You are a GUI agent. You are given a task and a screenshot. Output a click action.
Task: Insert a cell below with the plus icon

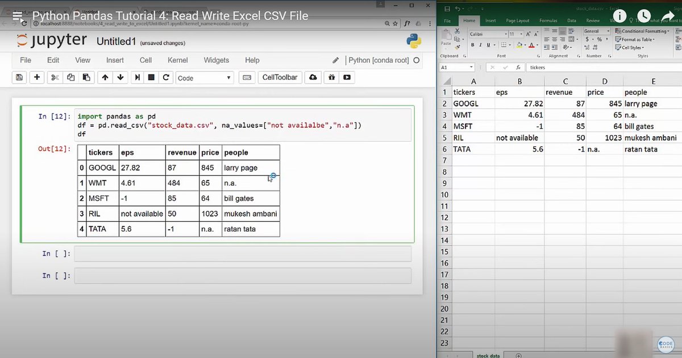pos(37,78)
